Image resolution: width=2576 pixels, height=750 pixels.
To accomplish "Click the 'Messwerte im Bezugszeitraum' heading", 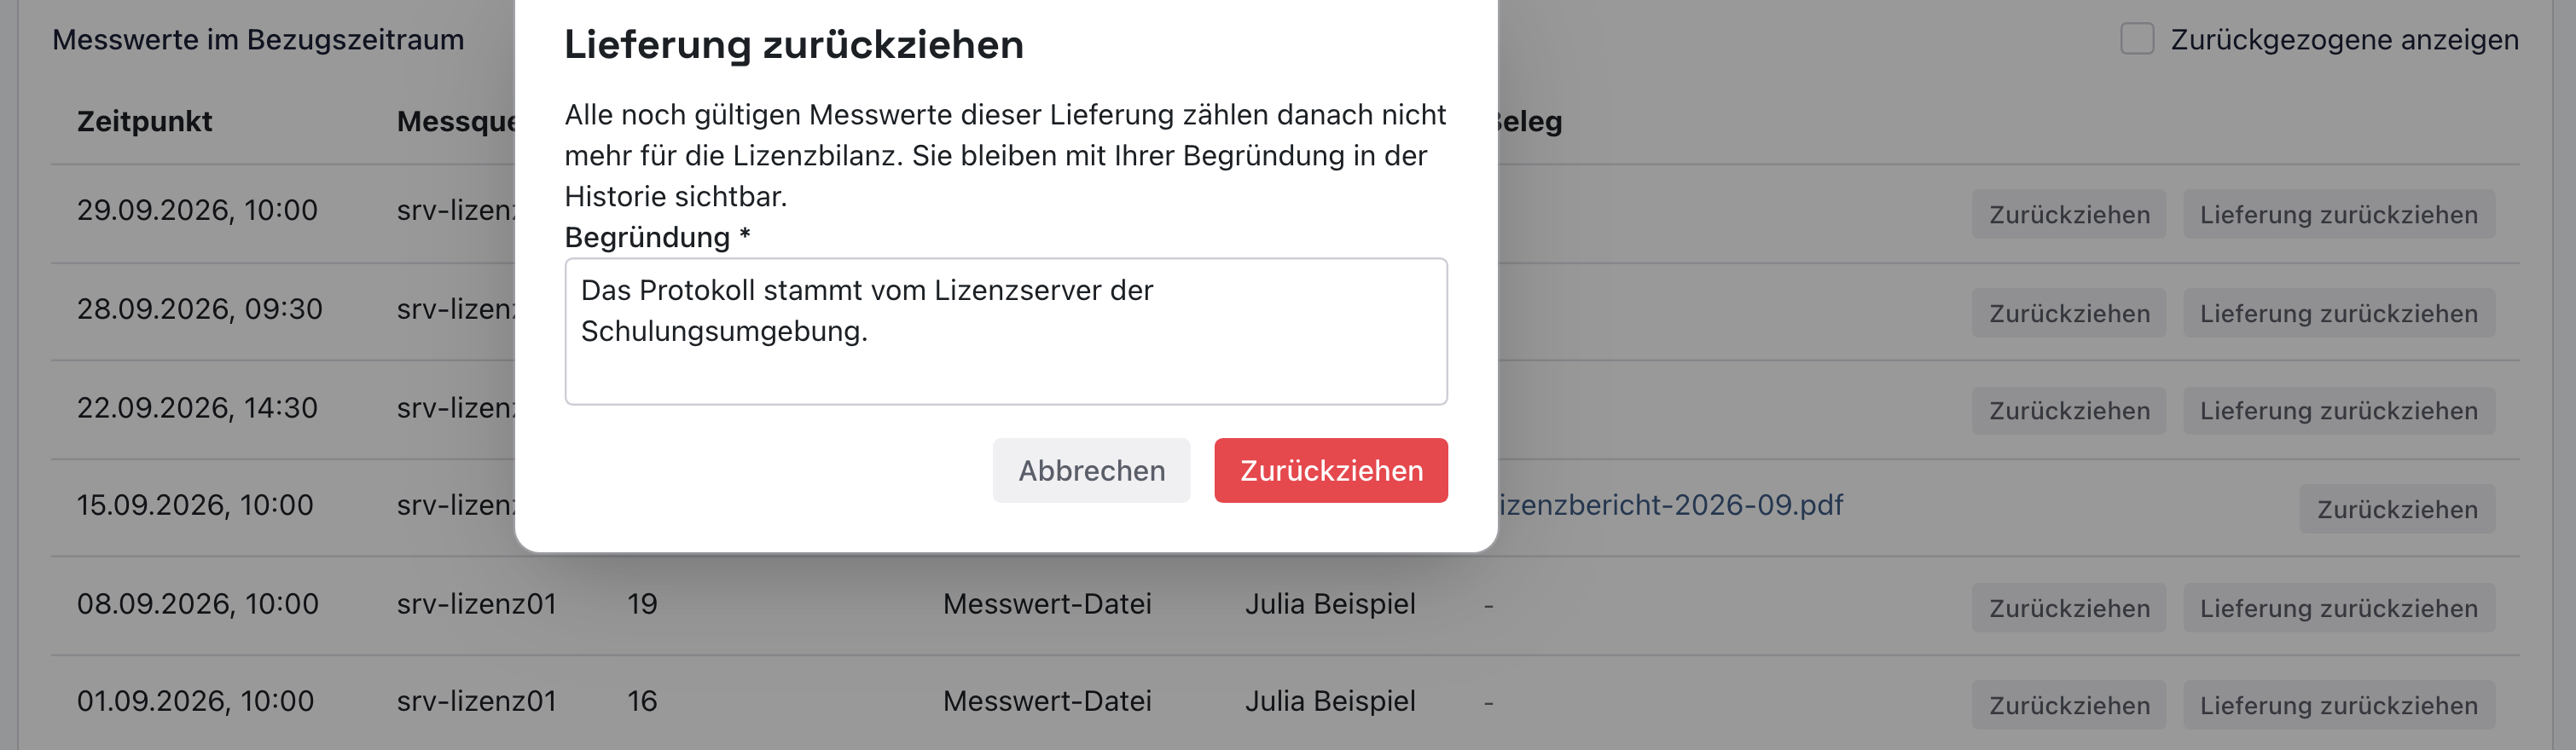I will [x=258, y=40].
